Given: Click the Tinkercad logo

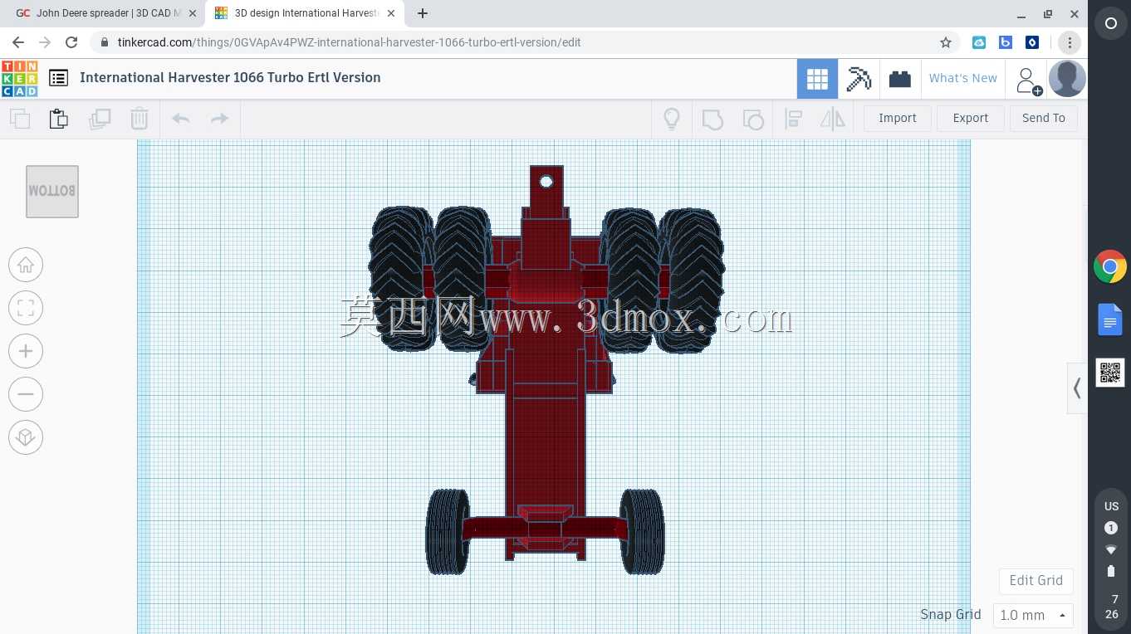Looking at the screenshot, I should [x=19, y=79].
